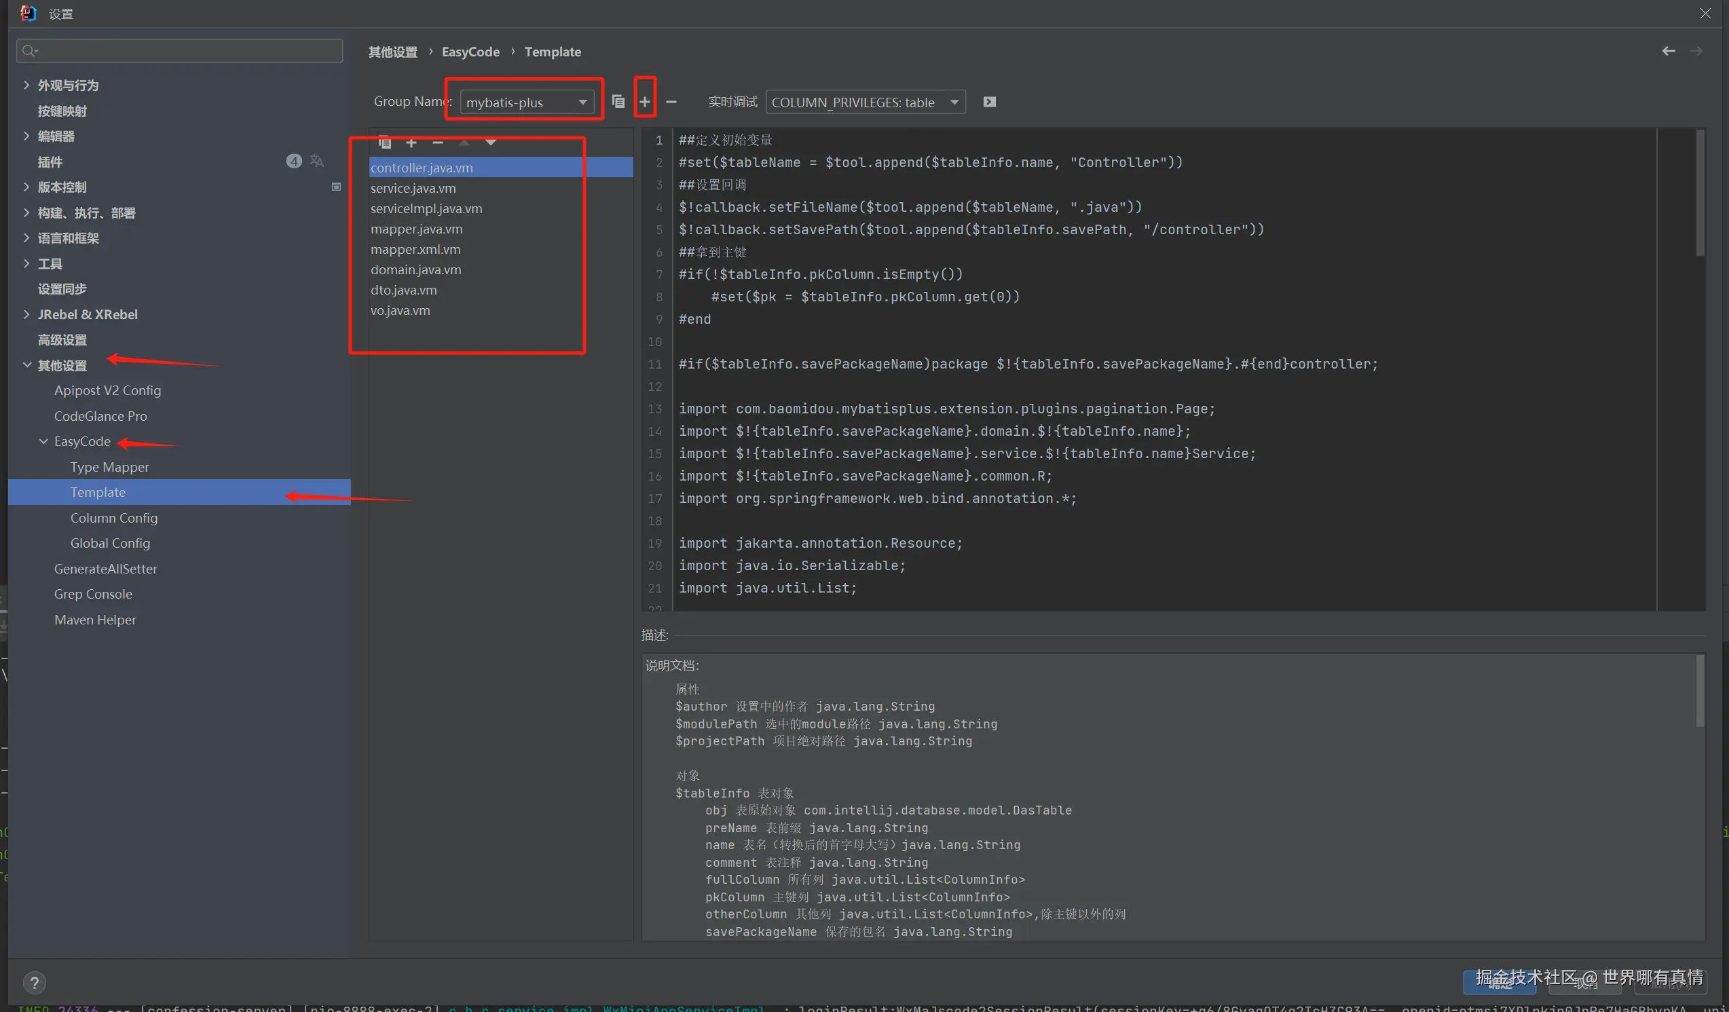Expand the JRebel & XRebel settings node
The height and width of the screenshot is (1012, 1729).
pyautogui.click(x=26, y=314)
